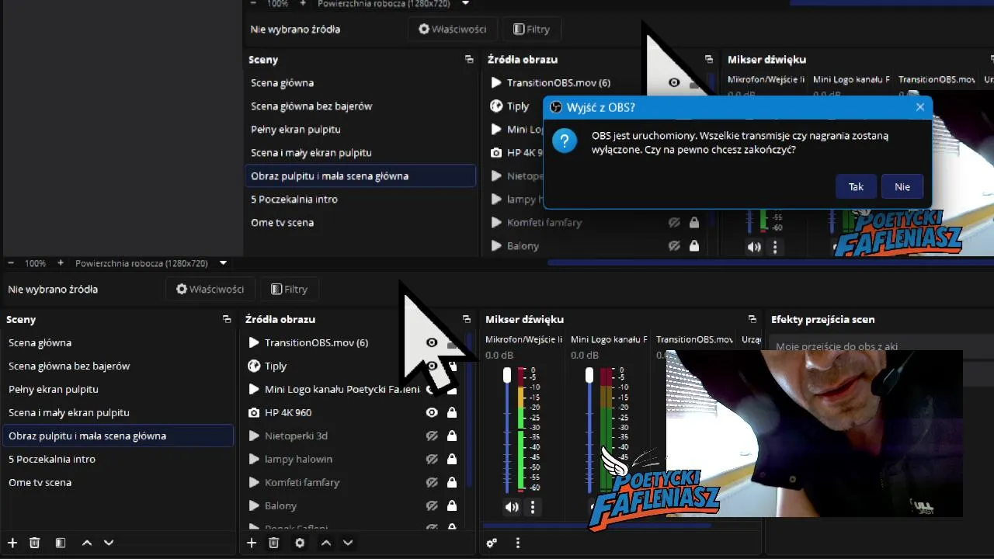The height and width of the screenshot is (559, 994).
Task: Click lower mixer horizontal scrollbar
Action: pos(596,526)
